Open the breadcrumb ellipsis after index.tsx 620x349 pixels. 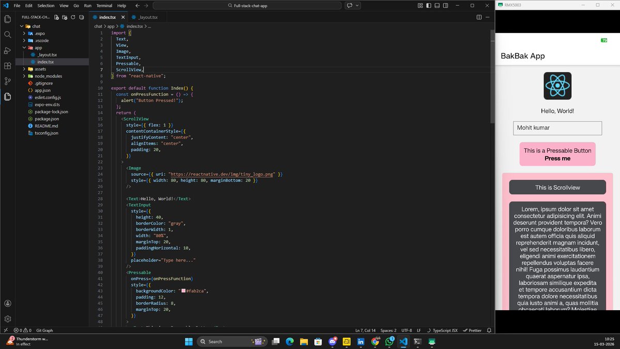(x=149, y=26)
